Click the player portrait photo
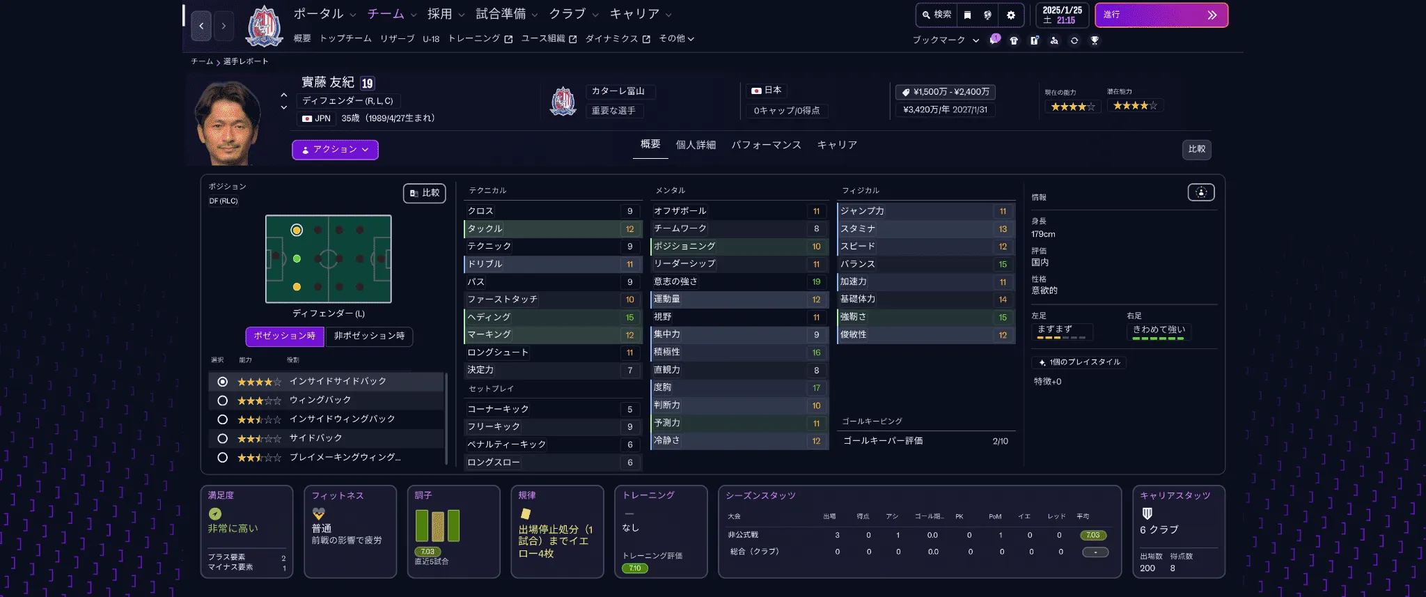 point(228,123)
